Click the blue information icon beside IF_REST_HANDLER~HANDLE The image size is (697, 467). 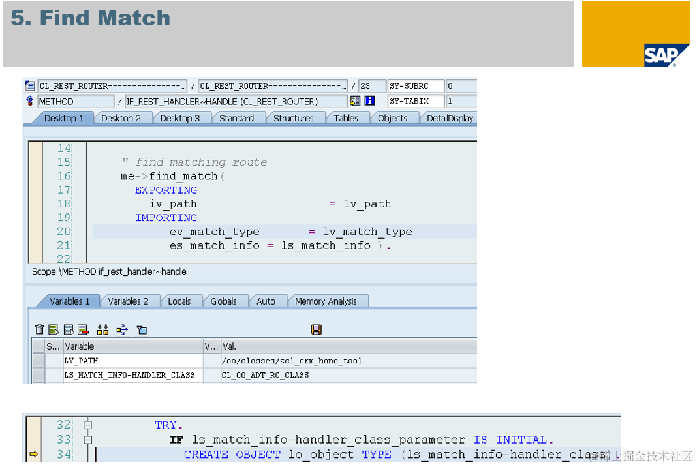click(x=369, y=101)
